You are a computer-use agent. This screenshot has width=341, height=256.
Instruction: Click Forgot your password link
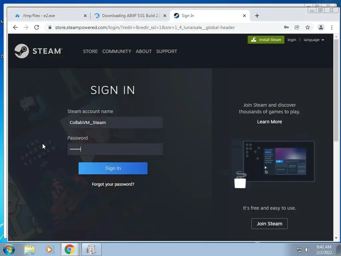[113, 184]
